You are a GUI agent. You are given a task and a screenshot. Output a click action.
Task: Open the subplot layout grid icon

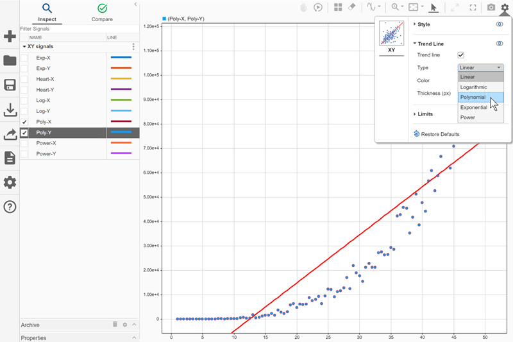coord(338,7)
